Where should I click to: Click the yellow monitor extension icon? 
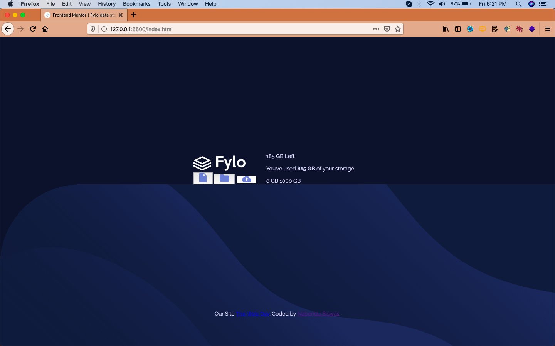click(x=483, y=29)
